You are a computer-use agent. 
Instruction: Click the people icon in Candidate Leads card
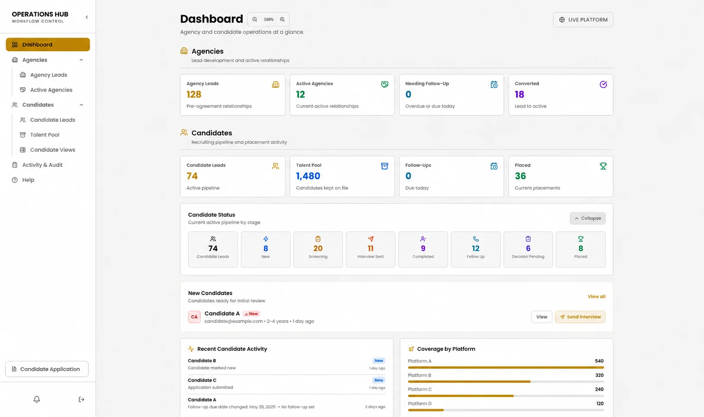(275, 166)
